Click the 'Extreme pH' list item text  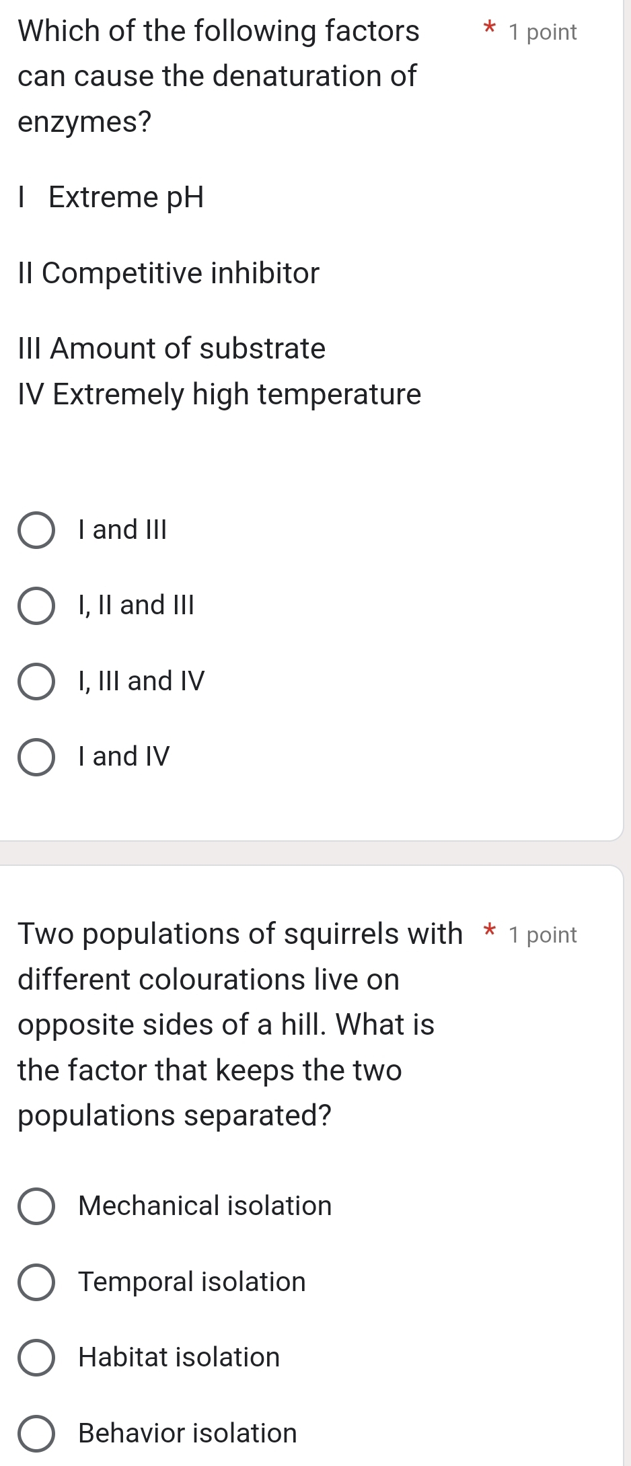(111, 197)
